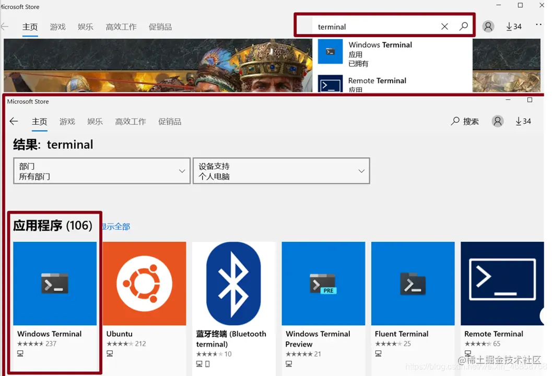Click the PC device icon under Fluent Terminal
This screenshot has width=552, height=376.
tap(379, 354)
